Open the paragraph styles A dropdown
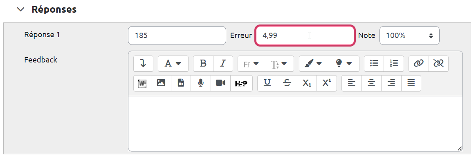The image size is (476, 158). pos(173,64)
